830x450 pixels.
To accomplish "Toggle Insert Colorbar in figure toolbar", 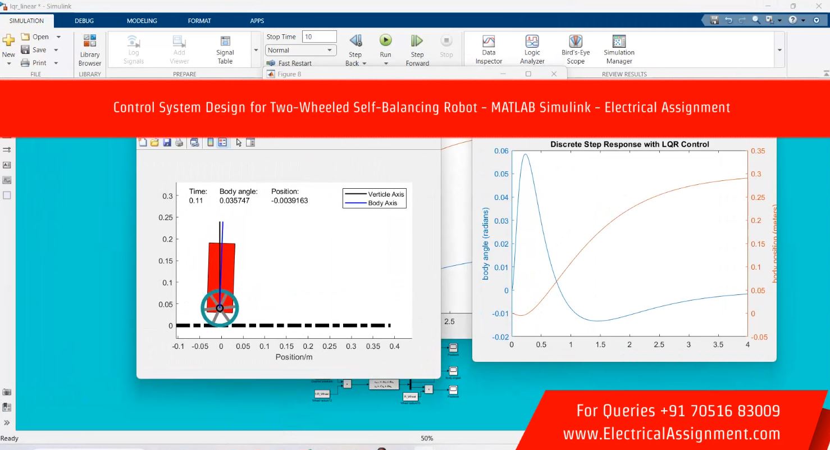I will click(211, 143).
